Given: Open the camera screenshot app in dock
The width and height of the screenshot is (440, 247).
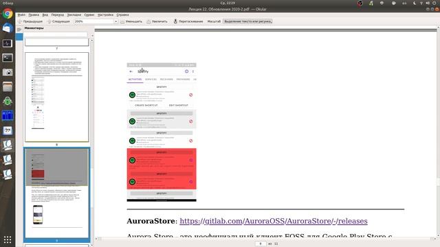Looking at the screenshot, I should 8,72.
